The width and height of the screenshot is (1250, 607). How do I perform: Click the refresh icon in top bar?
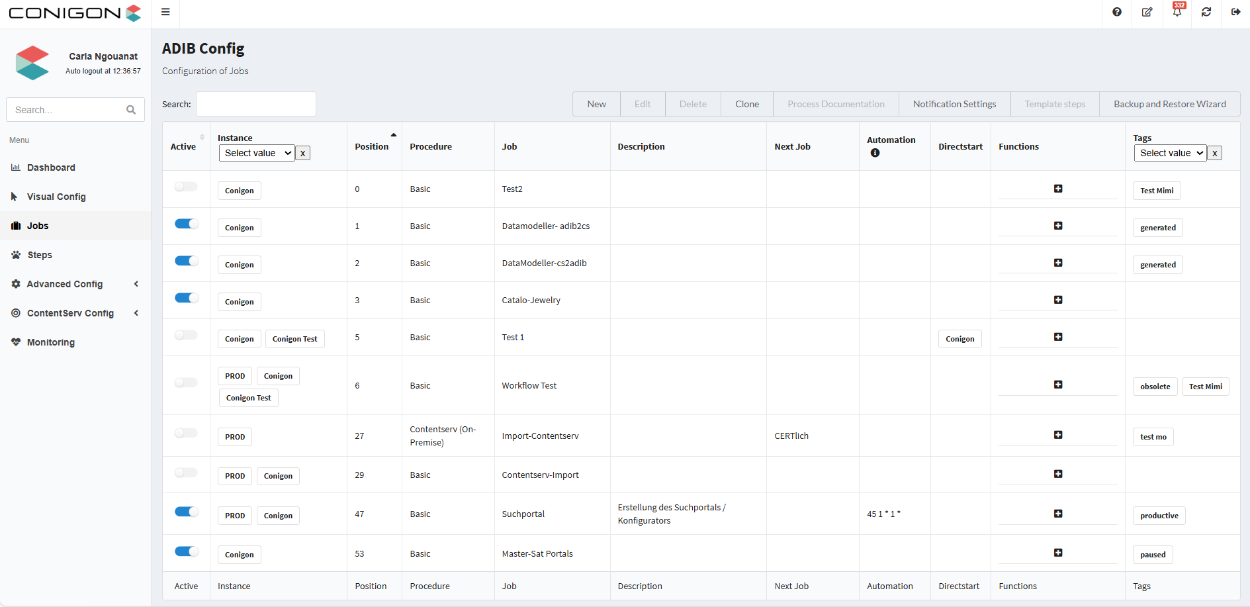(1206, 12)
